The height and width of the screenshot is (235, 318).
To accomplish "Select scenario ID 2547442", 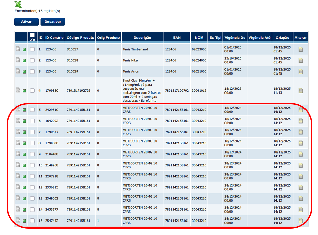I will coord(52,221).
